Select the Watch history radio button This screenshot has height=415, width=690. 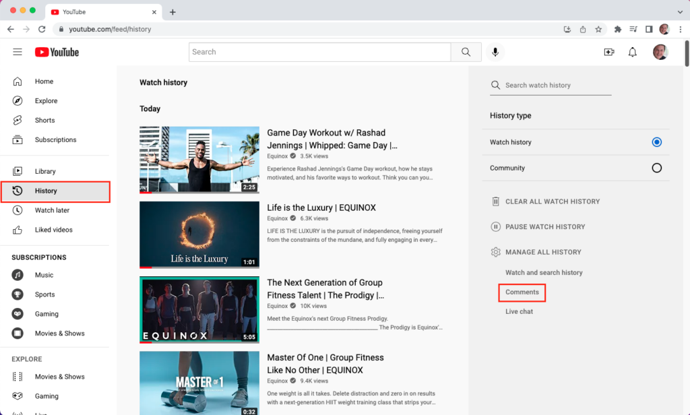click(656, 142)
